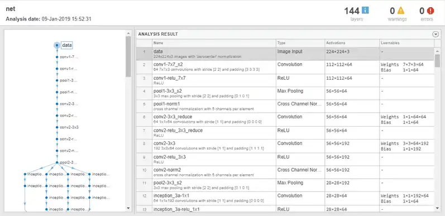Click the blue info icon beside 144 layers
This screenshot has height=216, width=445.
[x=365, y=11]
